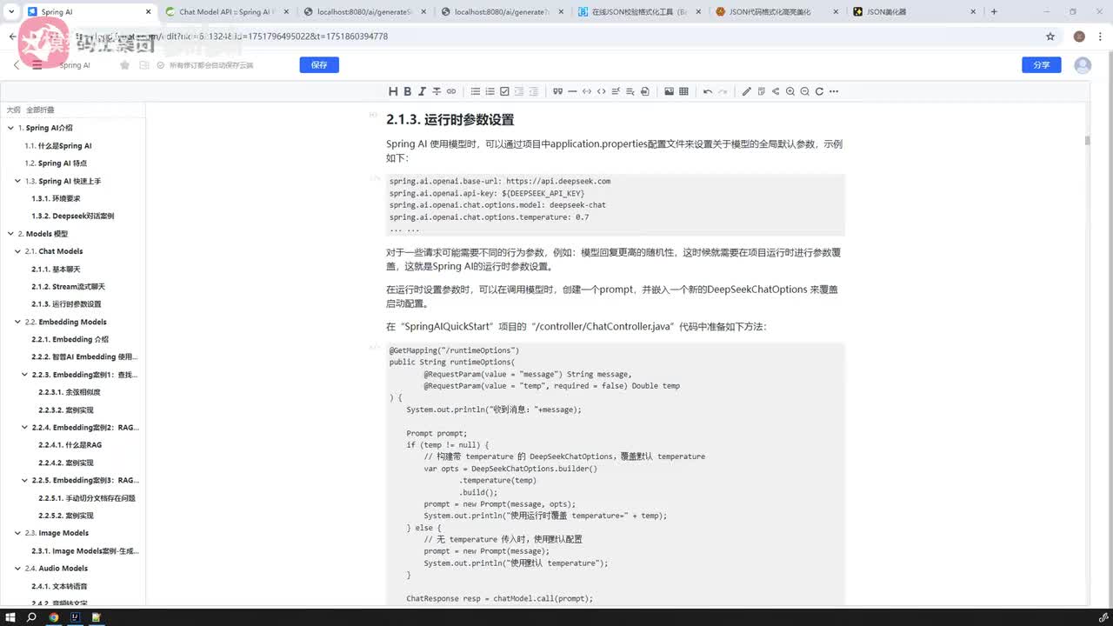Open the hamburger menu beside Spring AI
1113x626 pixels.
pos(37,65)
